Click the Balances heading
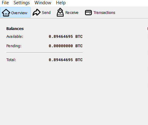The height and width of the screenshot is (125, 148). 15,29
